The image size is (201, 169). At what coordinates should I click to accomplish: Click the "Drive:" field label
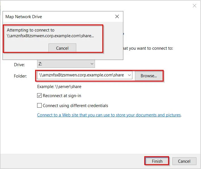pos(20,65)
